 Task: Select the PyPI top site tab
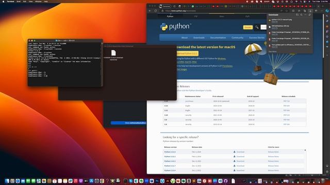tap(247, 16)
